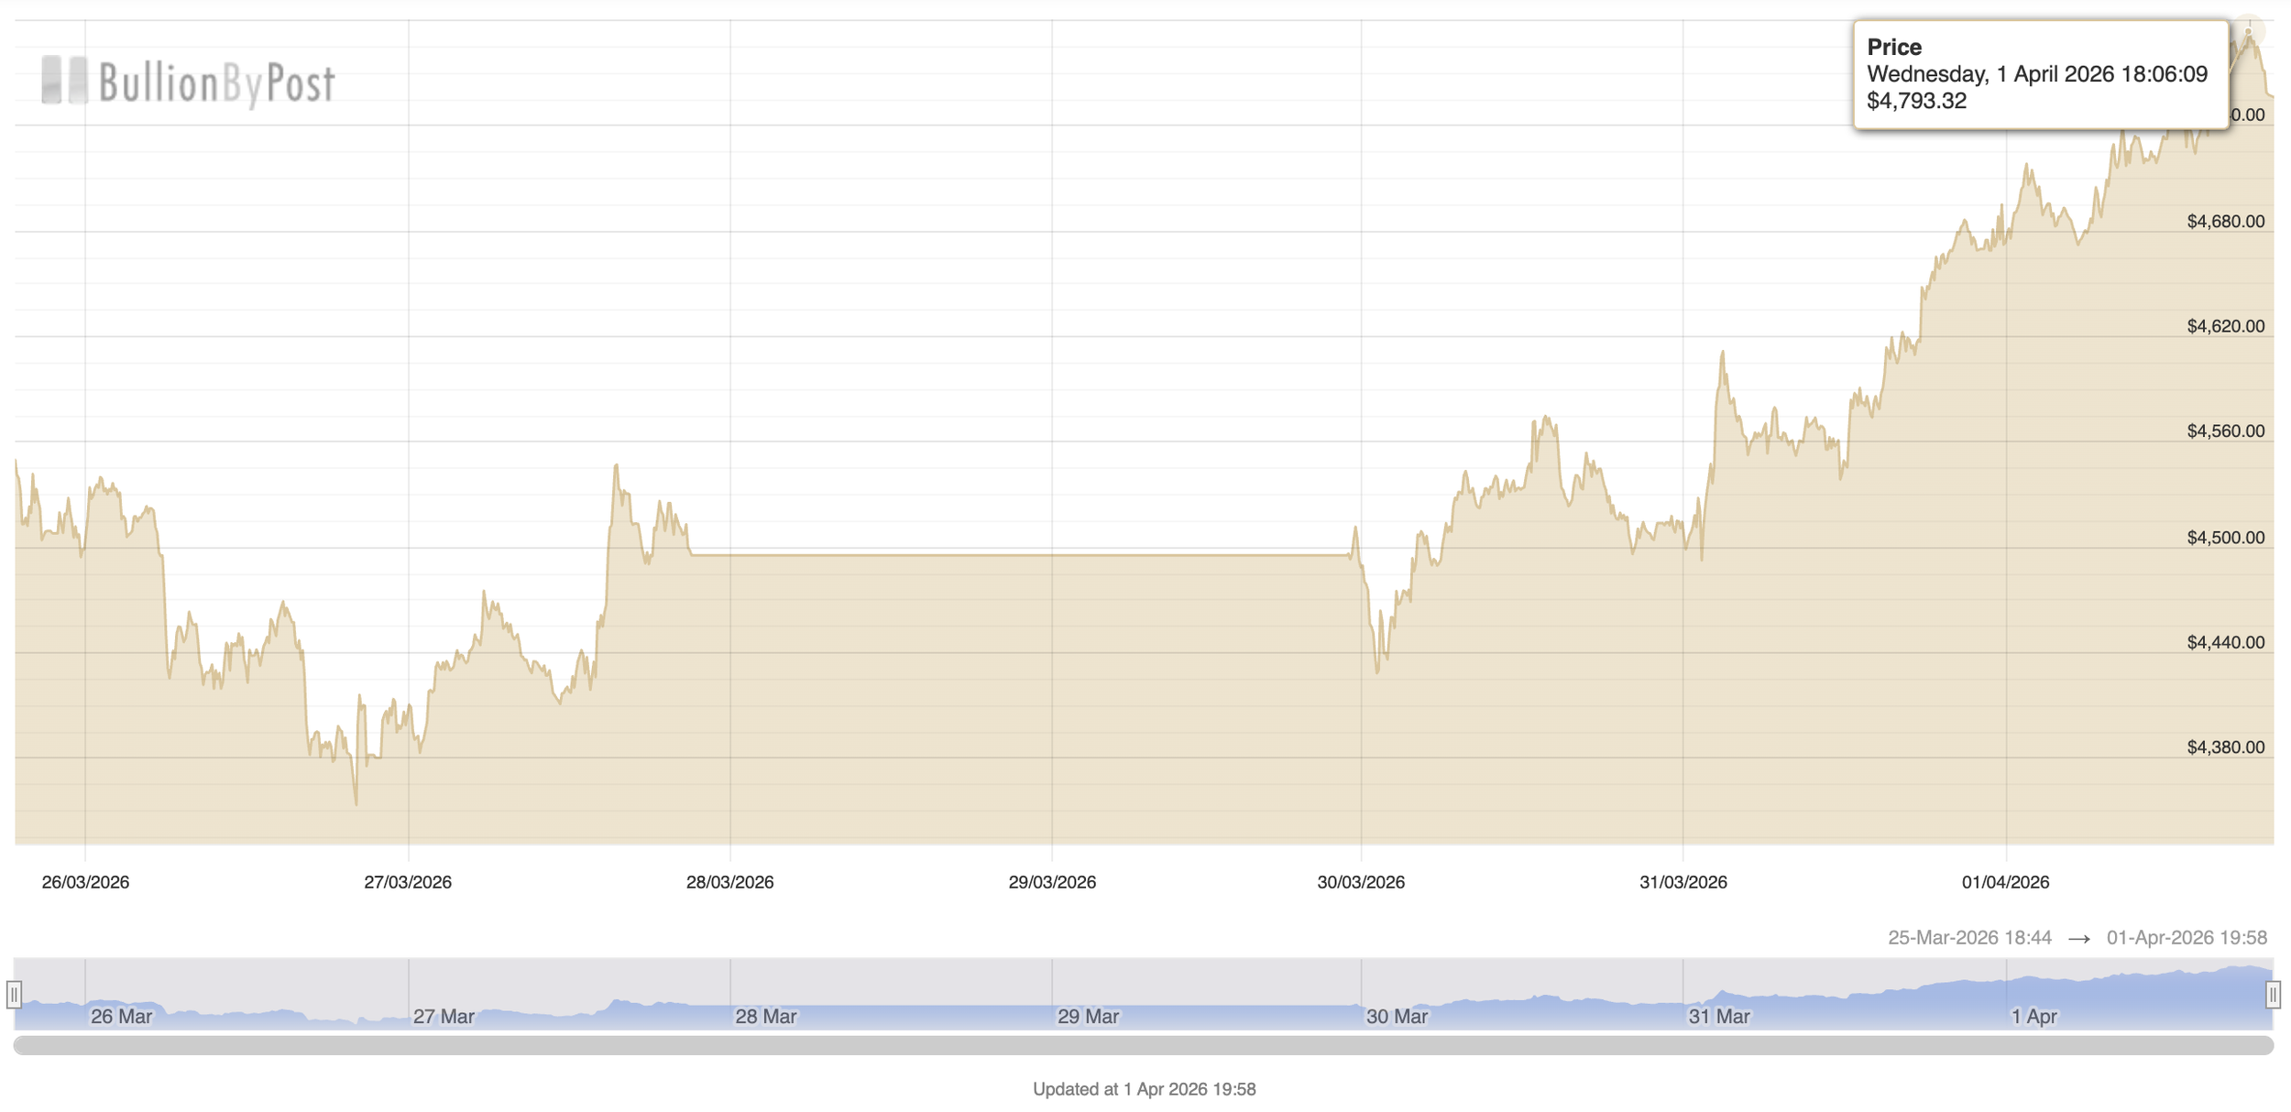This screenshot has height=1112, width=2291.
Task: Click 1 Apr in the navigator strip
Action: [x=2033, y=1016]
